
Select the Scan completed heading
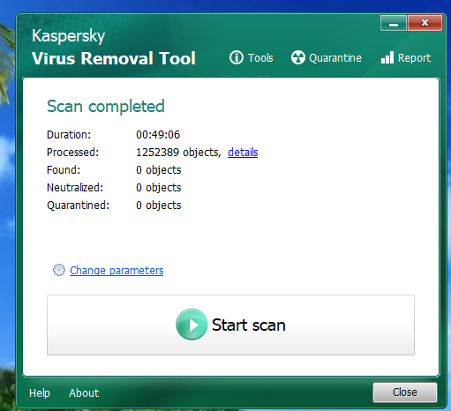click(106, 106)
